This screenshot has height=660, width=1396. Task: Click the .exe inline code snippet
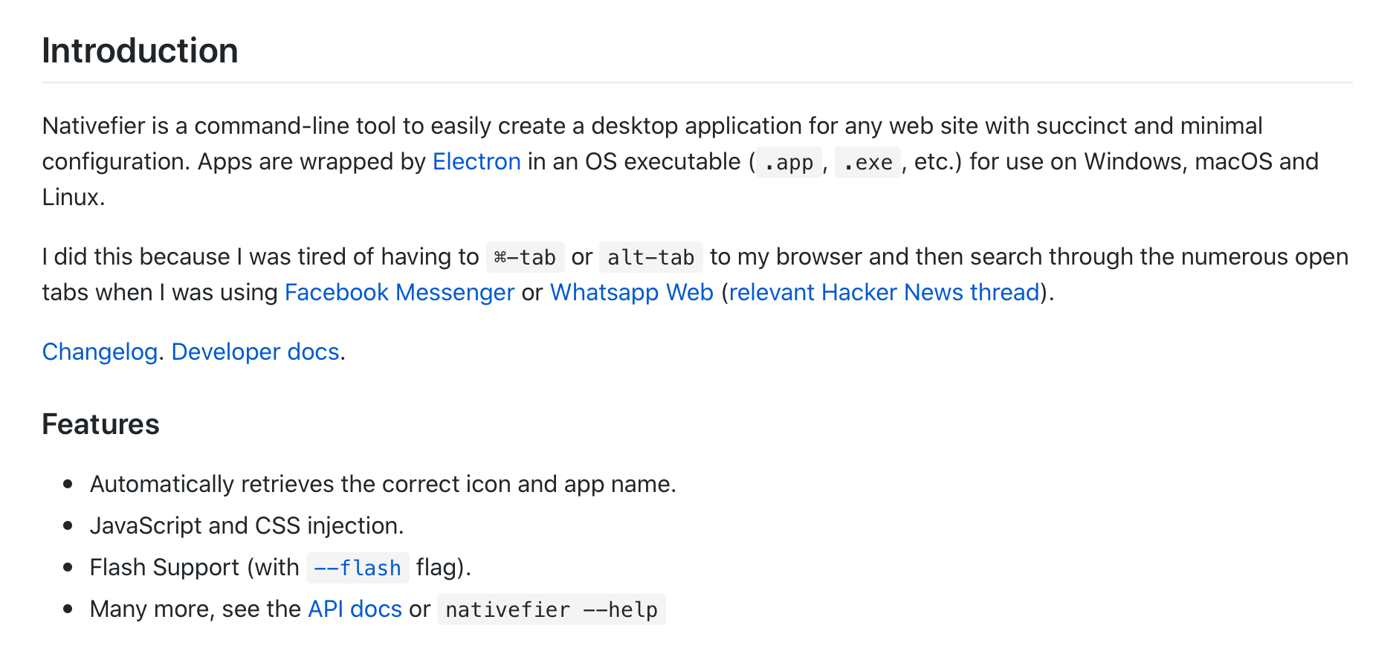(x=867, y=162)
